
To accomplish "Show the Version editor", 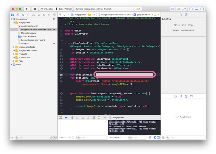I will tap(184, 9).
